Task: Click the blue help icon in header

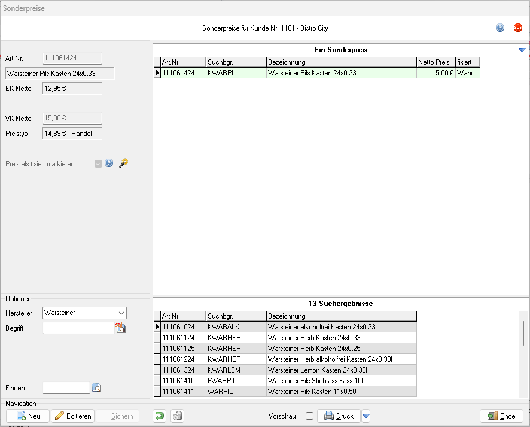Action: pos(500,28)
